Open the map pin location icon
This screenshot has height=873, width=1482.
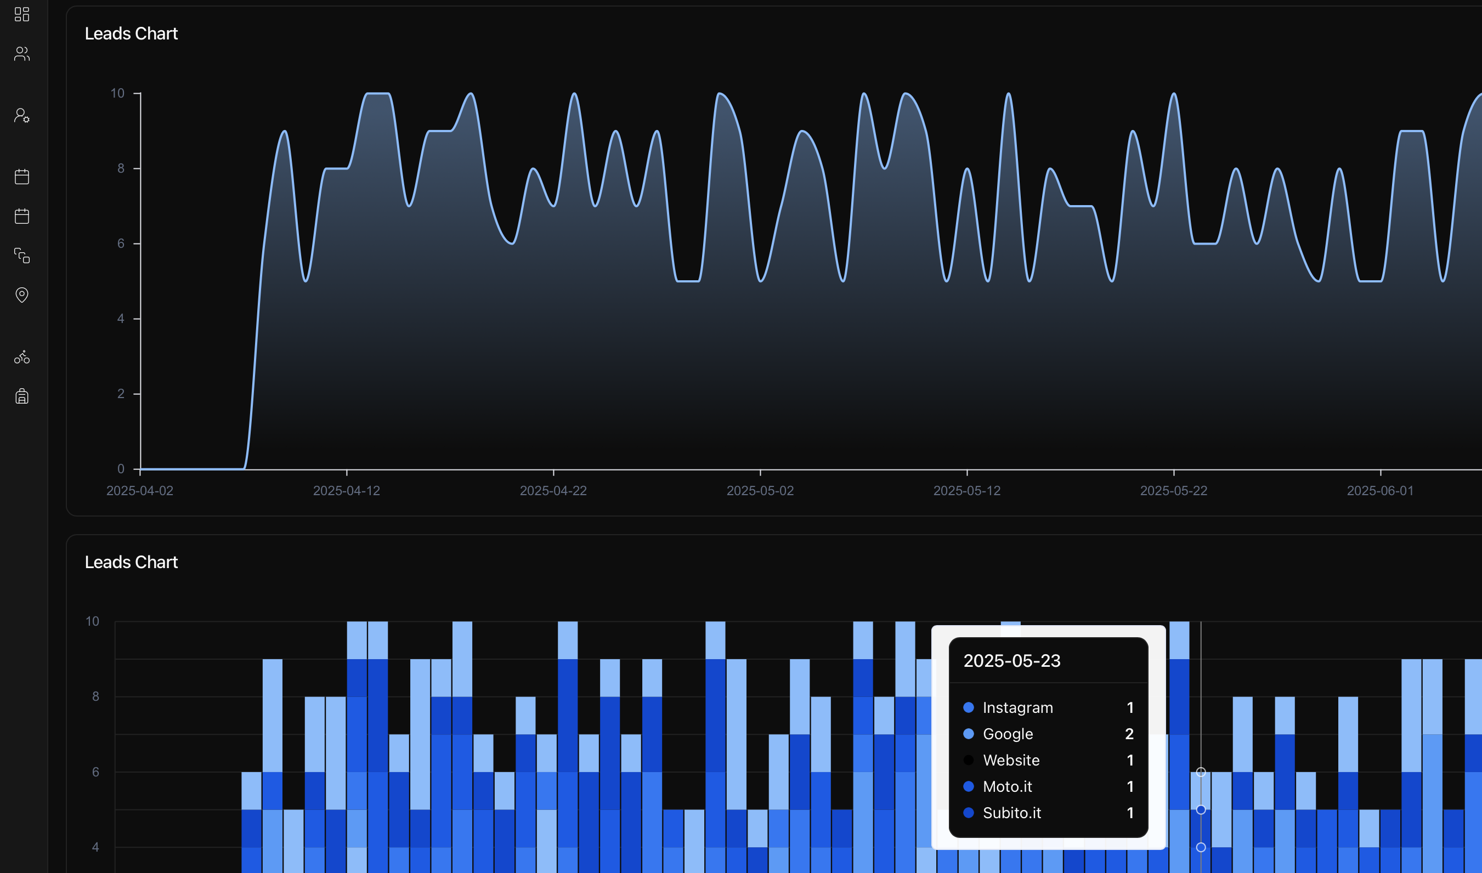[22, 294]
